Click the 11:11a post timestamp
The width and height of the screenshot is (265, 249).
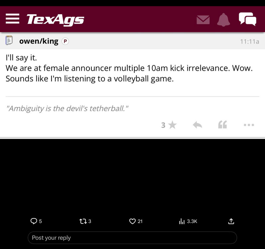coord(249,41)
